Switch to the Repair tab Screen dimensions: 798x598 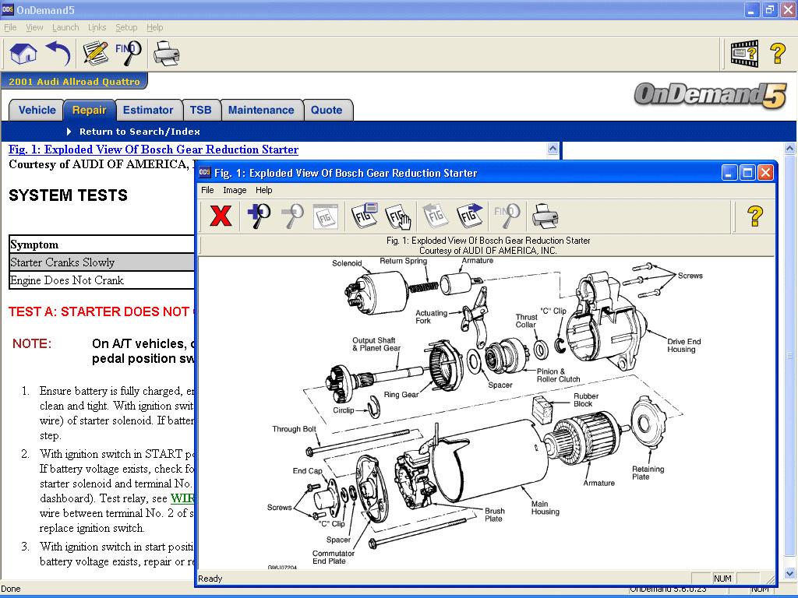89,111
